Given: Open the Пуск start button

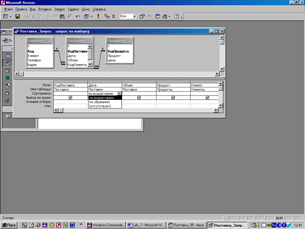Looking at the screenshot, I should (x=9, y=225).
